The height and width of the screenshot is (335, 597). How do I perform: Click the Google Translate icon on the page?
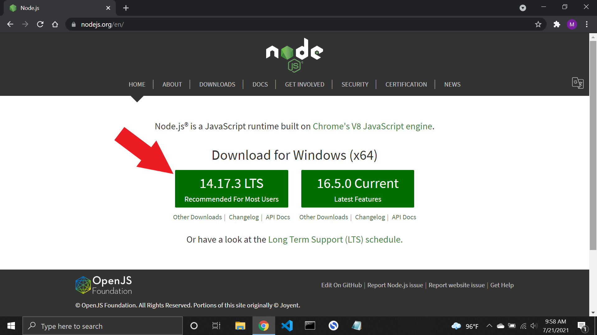[578, 83]
